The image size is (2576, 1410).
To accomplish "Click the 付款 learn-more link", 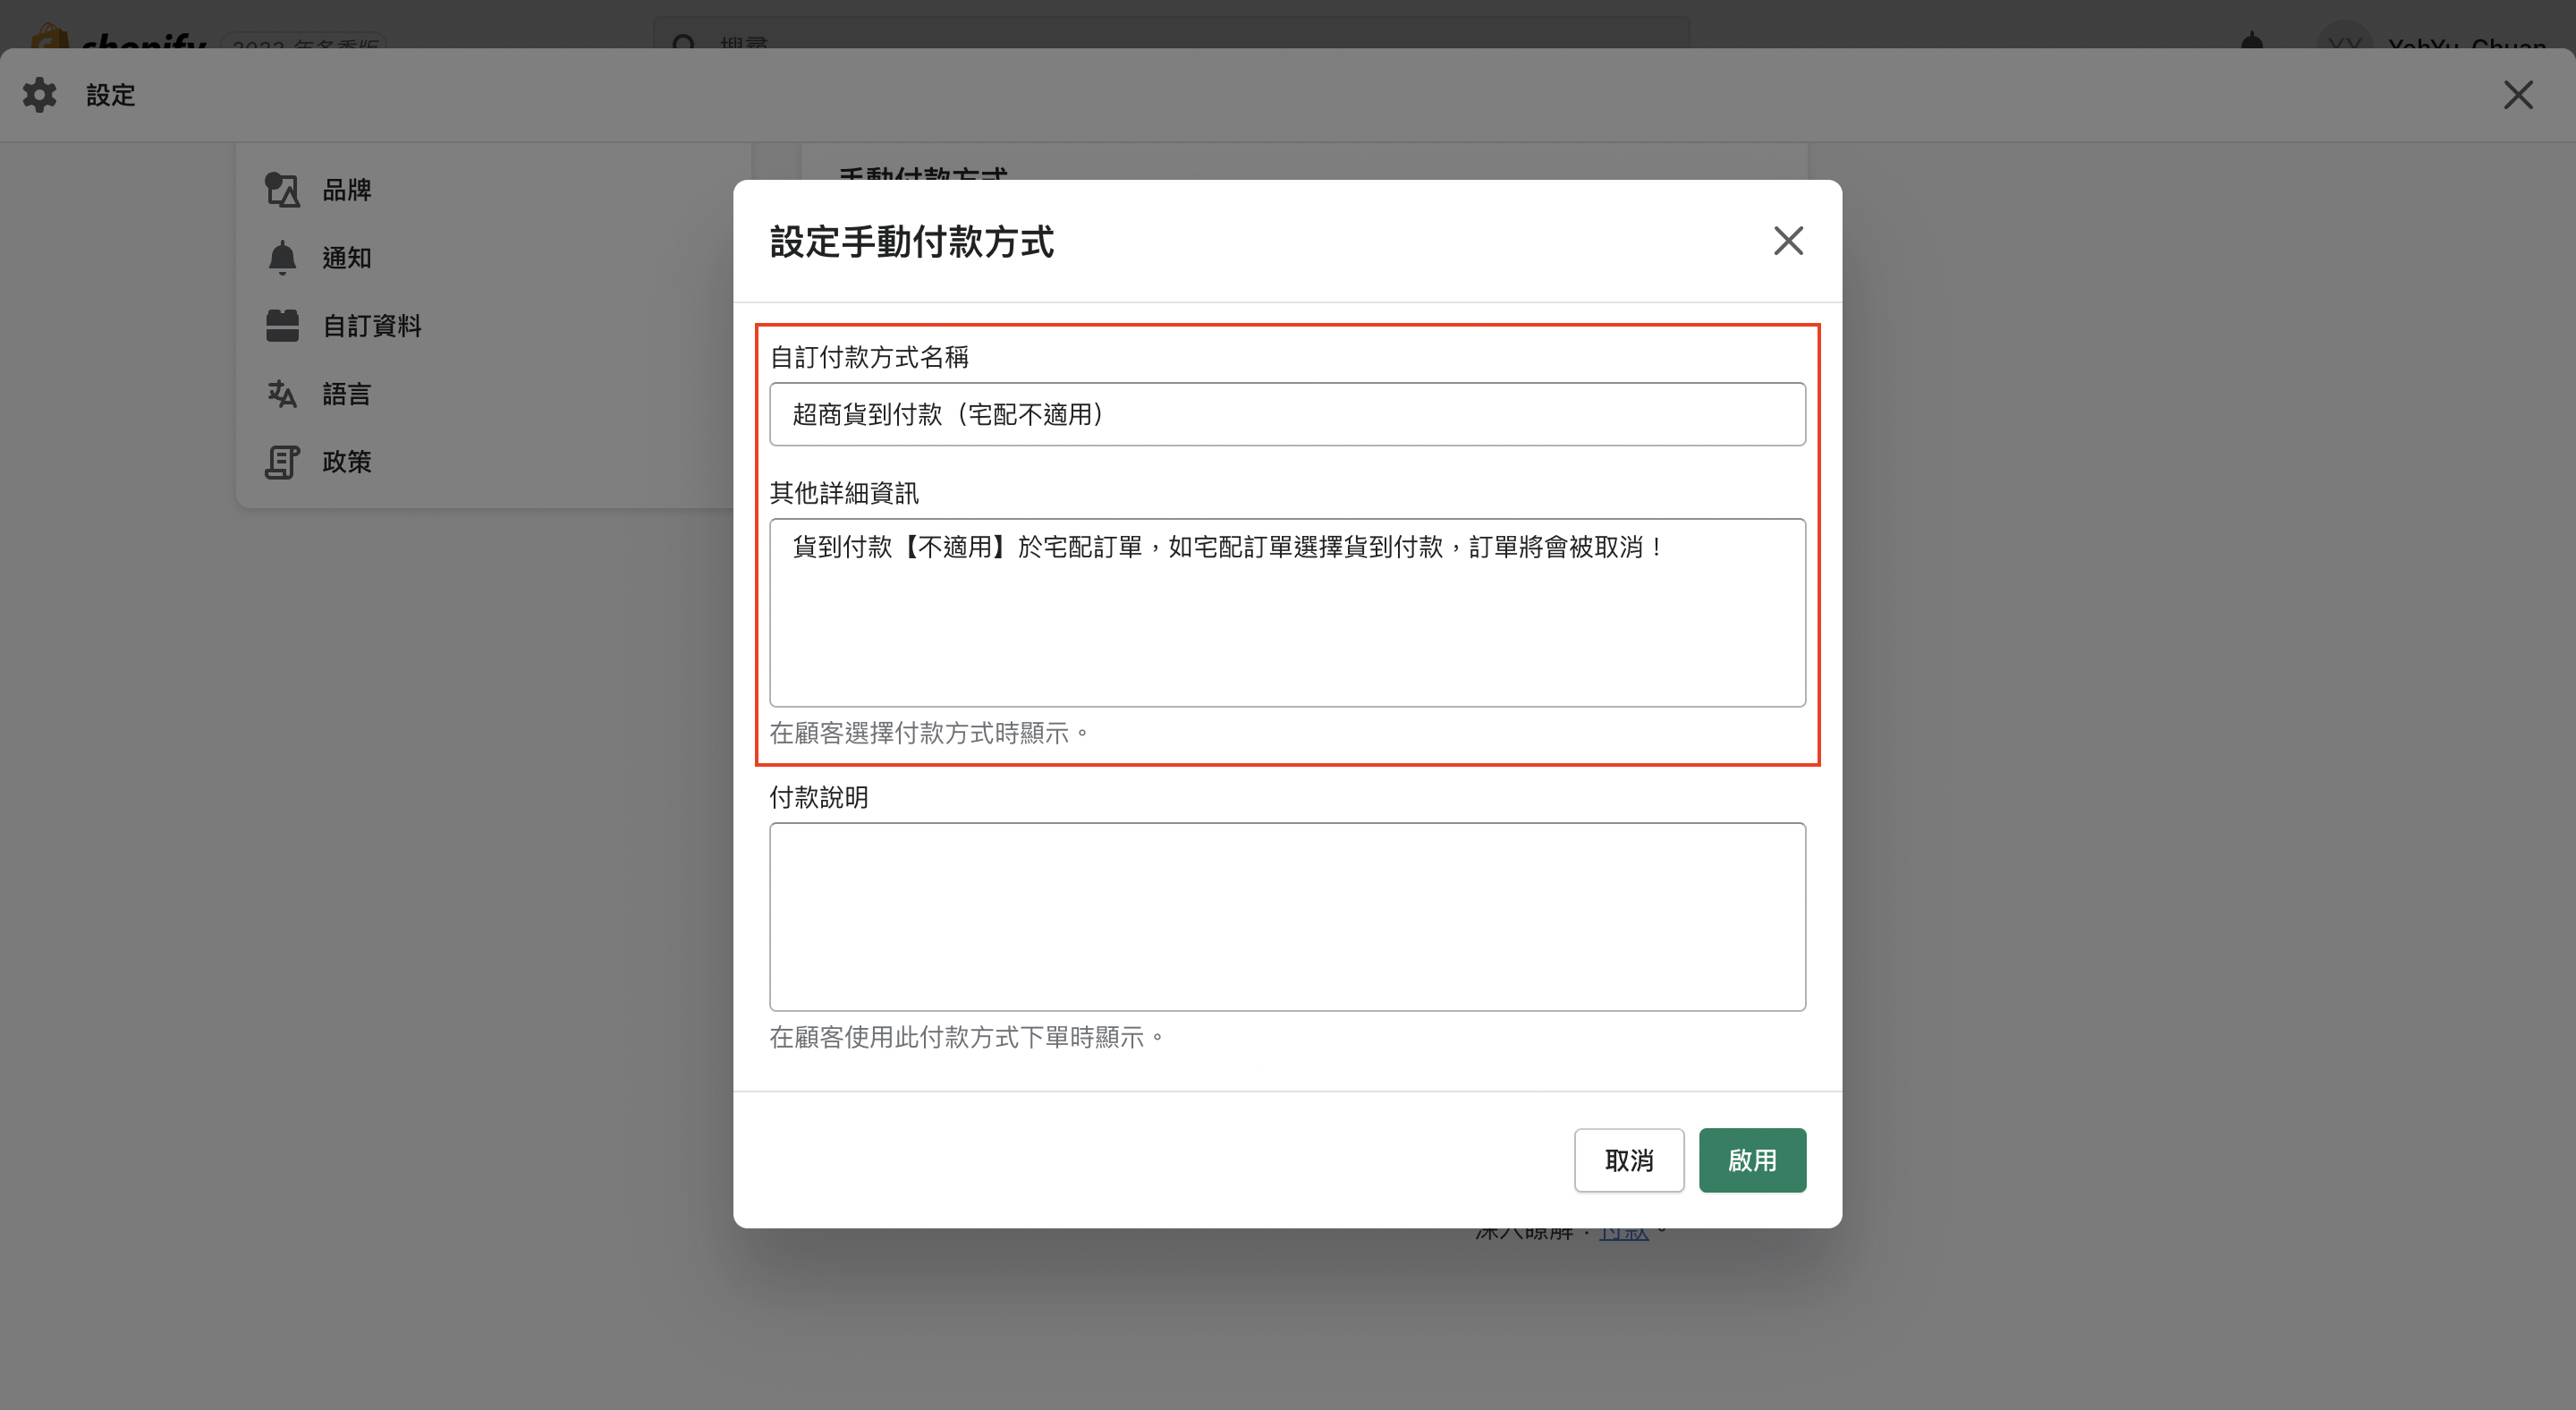I will click(1623, 1233).
